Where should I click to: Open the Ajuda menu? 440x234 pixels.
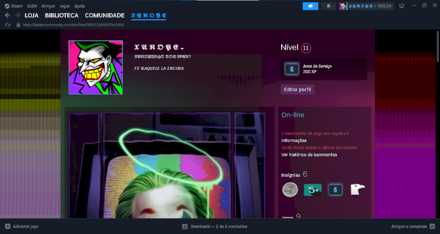tap(79, 6)
